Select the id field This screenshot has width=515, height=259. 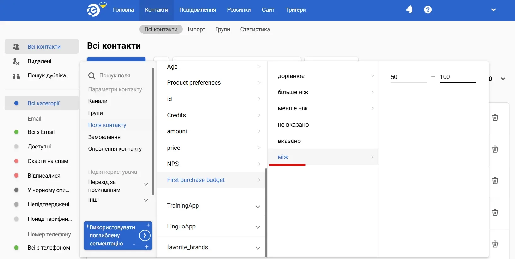coord(210,99)
